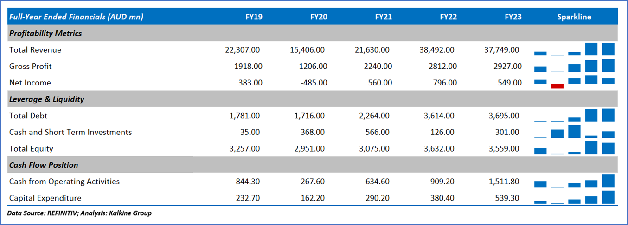
Task: Click the FY20 Net Income value -485.00
Action: click(313, 83)
